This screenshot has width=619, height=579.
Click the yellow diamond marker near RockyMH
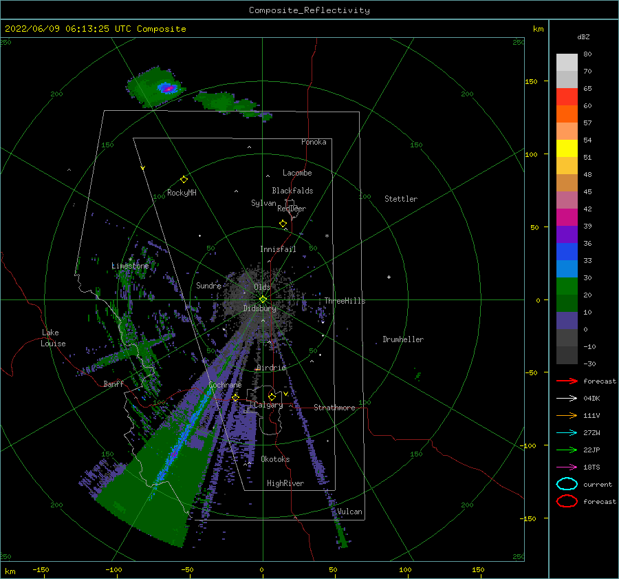[184, 180]
